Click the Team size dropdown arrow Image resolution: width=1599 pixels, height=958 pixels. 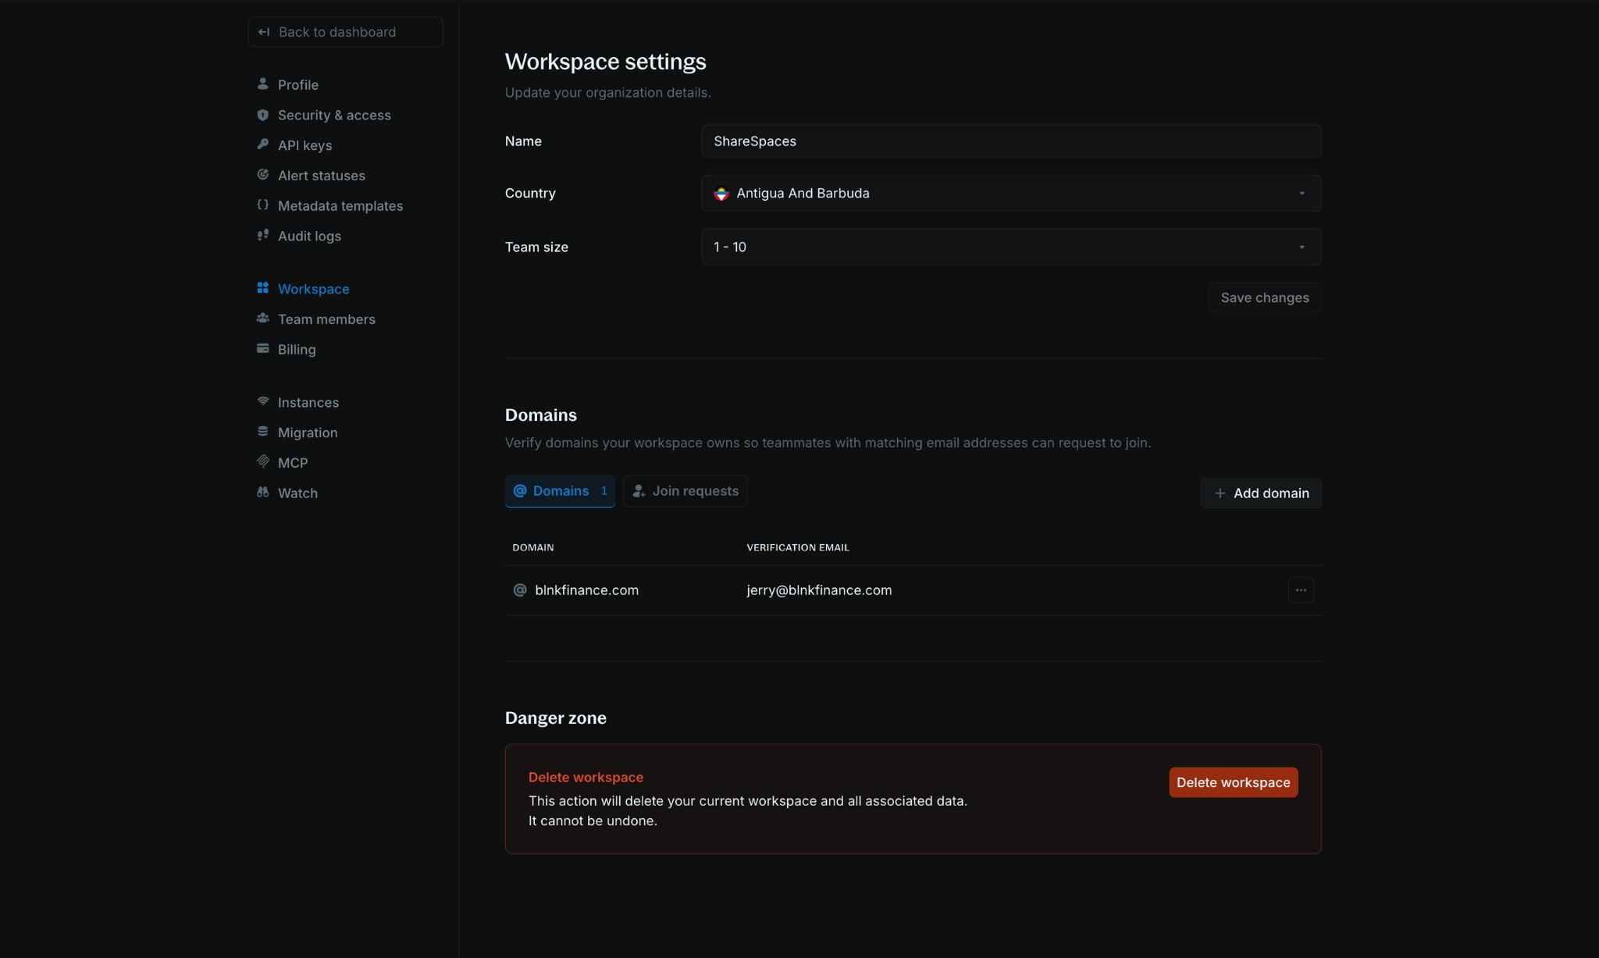click(1302, 248)
